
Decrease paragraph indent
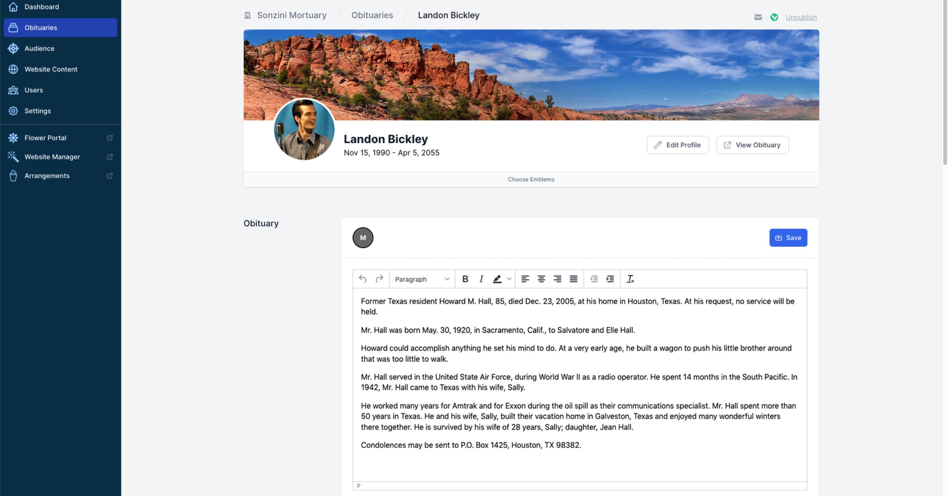click(594, 279)
